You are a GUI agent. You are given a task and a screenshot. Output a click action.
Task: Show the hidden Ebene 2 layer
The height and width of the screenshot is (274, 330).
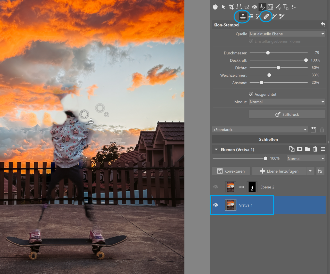point(216,187)
